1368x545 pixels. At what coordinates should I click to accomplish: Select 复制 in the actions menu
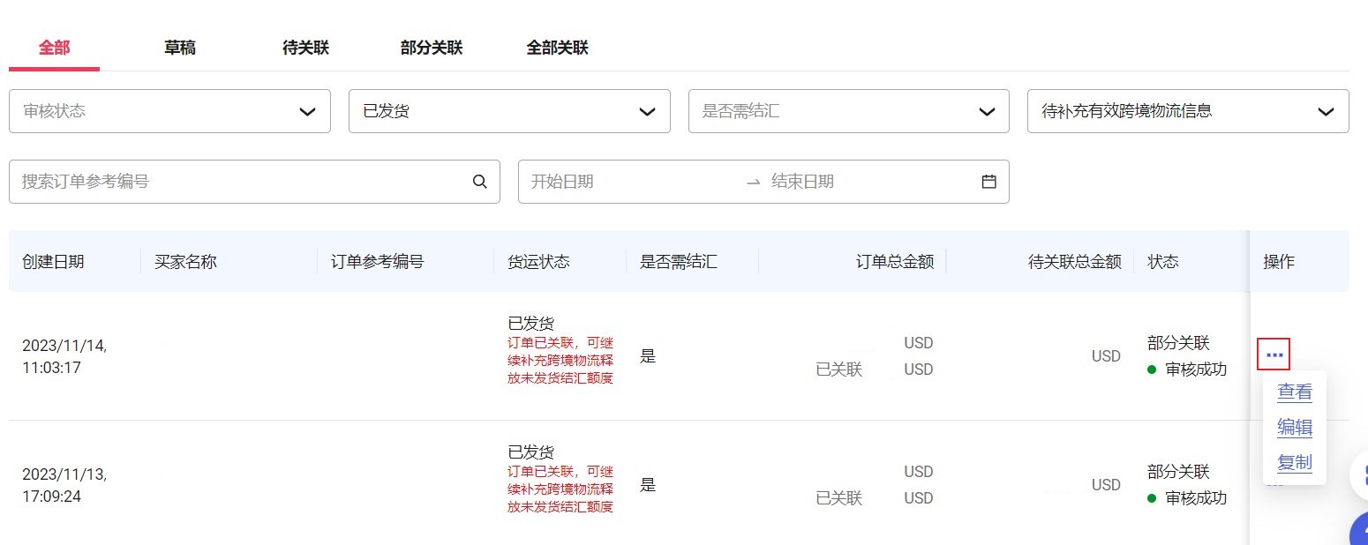coord(1295,462)
